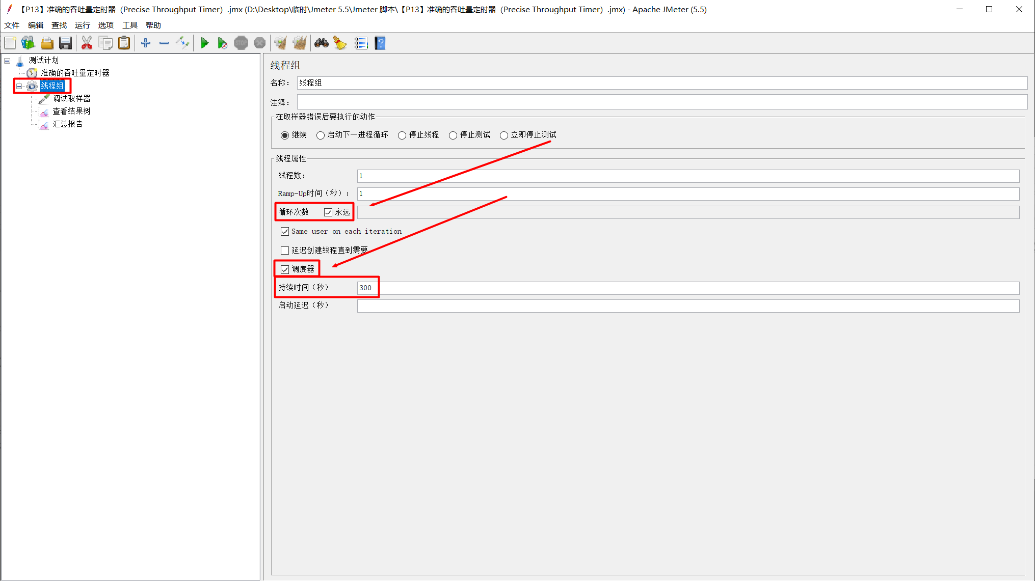The image size is (1035, 581).
Task: Open the Function Helper list icon
Action: pyautogui.click(x=361, y=43)
